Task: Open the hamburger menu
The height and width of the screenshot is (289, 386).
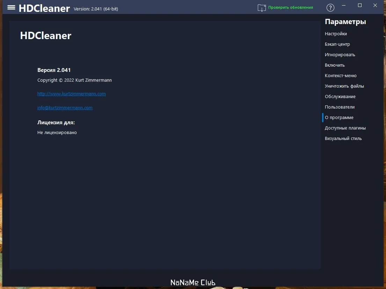Action: point(11,7)
